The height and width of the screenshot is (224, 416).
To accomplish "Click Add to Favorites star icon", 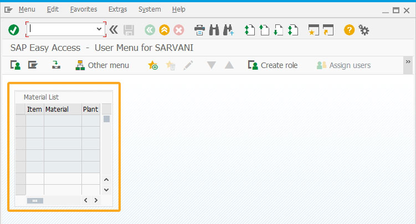I will [153, 65].
